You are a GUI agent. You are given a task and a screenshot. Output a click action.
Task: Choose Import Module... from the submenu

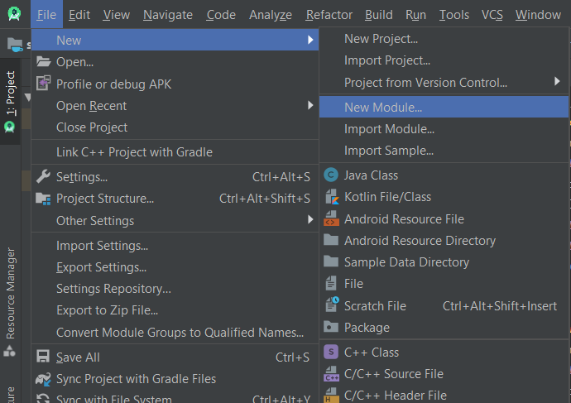[444, 129]
